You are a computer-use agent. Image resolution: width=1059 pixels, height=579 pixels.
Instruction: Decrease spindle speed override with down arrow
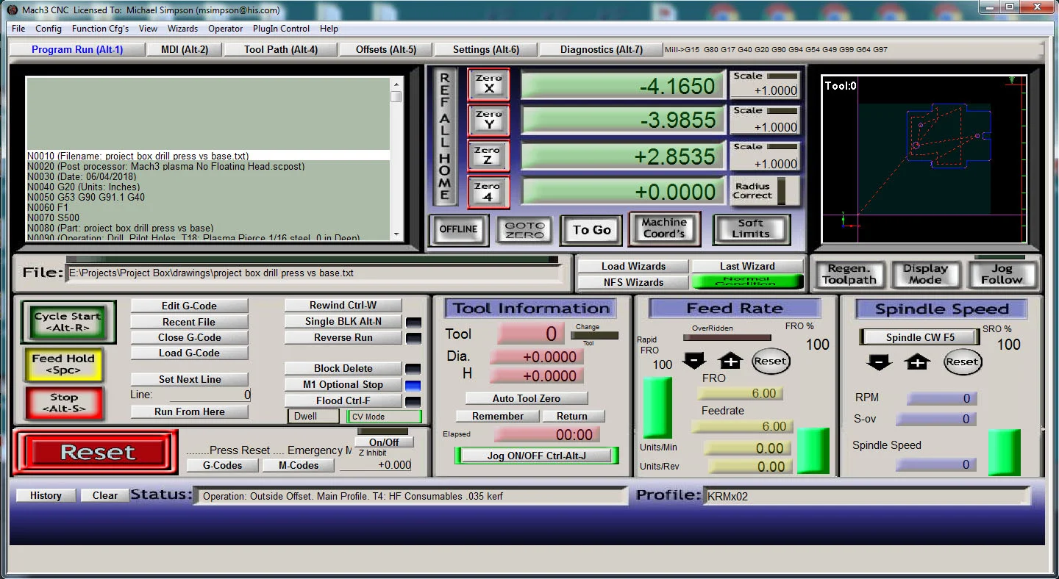880,362
